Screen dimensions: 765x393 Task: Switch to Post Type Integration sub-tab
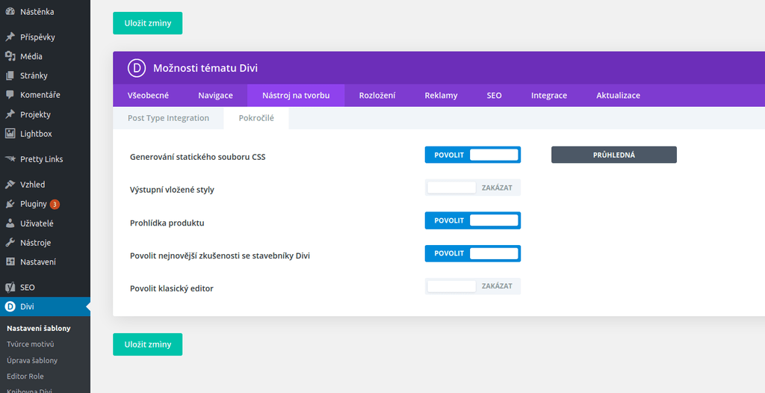coord(168,118)
